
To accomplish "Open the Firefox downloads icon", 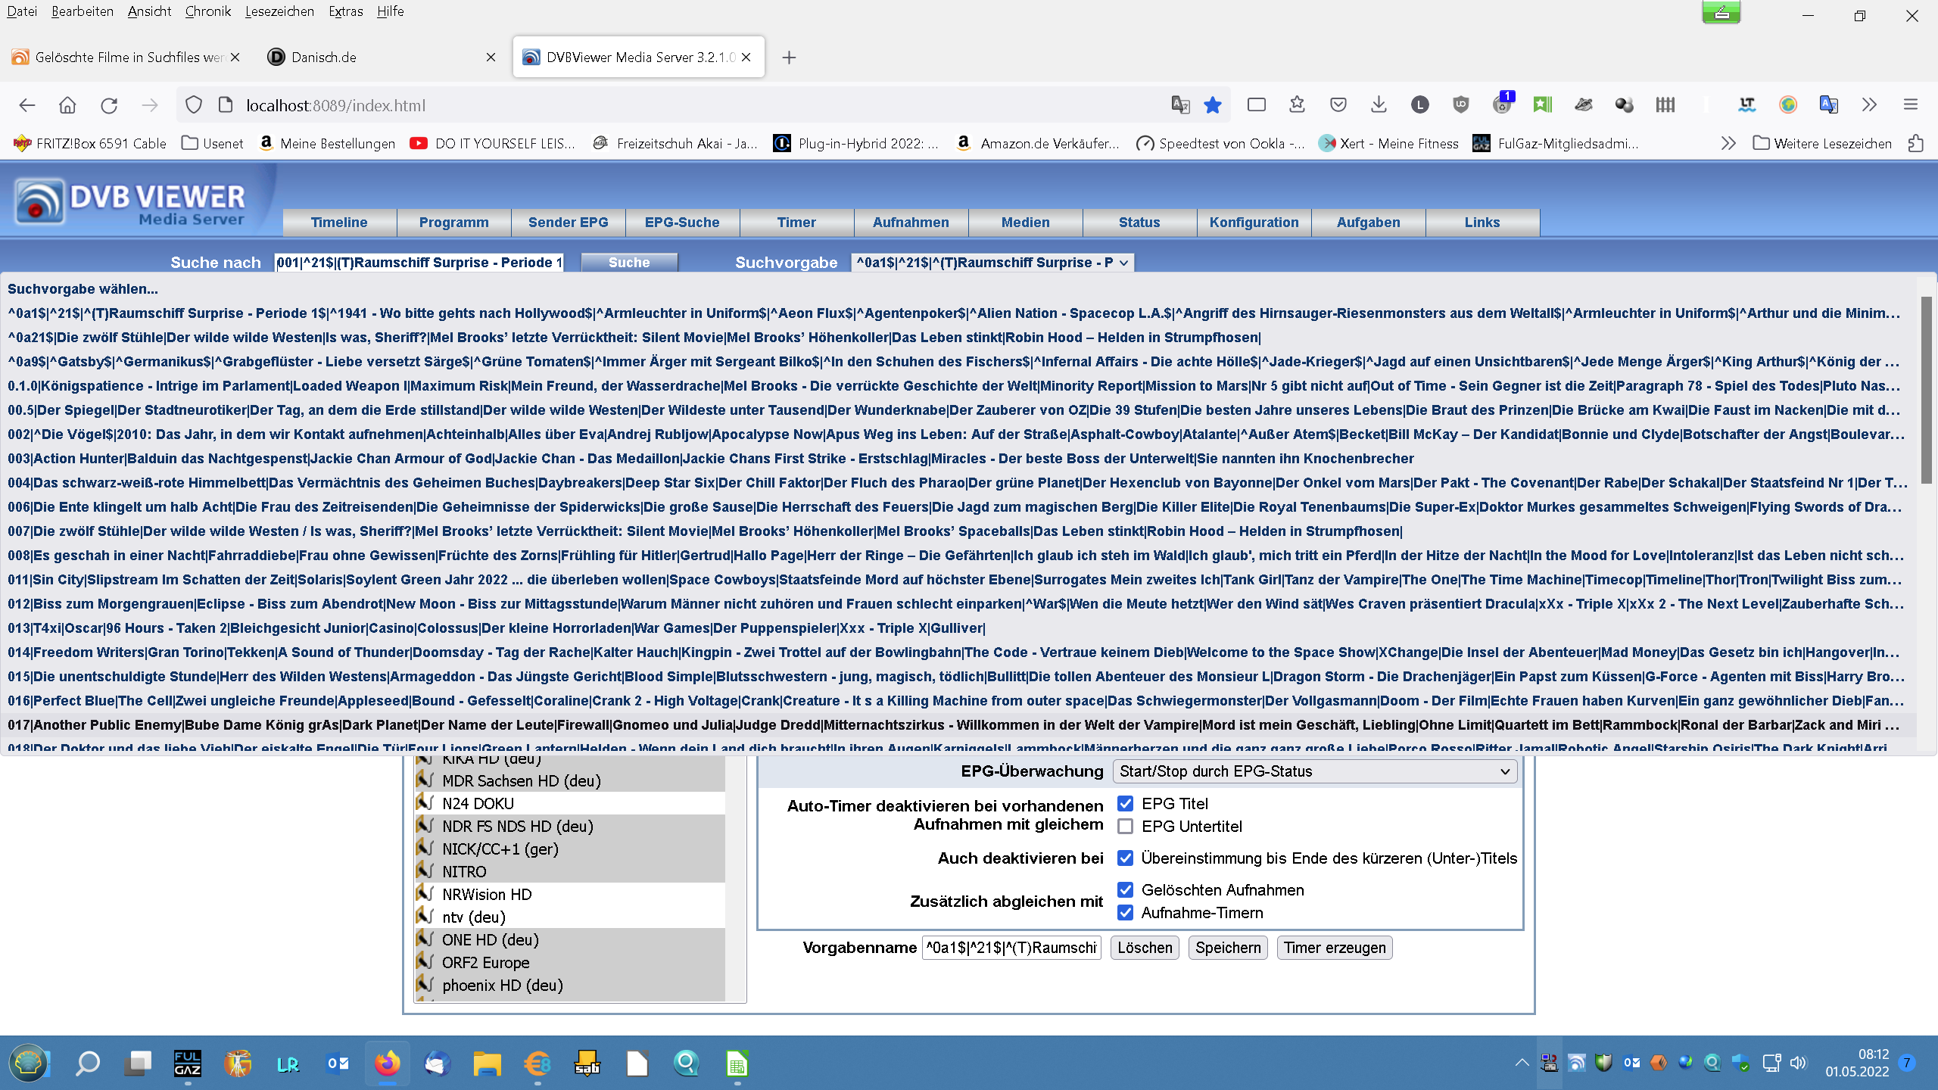I will (x=1379, y=105).
